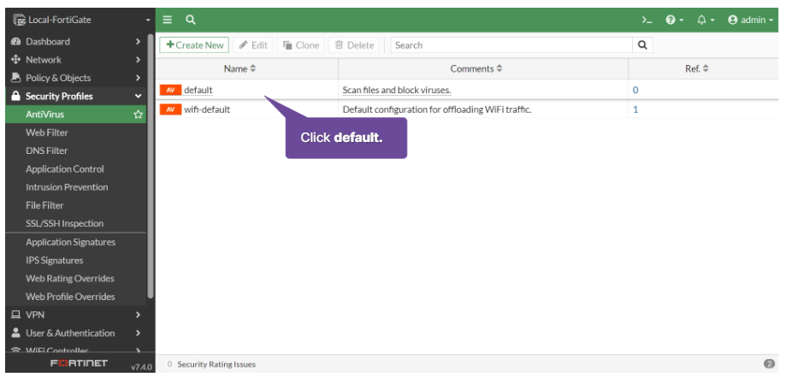Click the Policy & Objects icon
Image resolution: width=786 pixels, height=383 pixels.
click(15, 78)
